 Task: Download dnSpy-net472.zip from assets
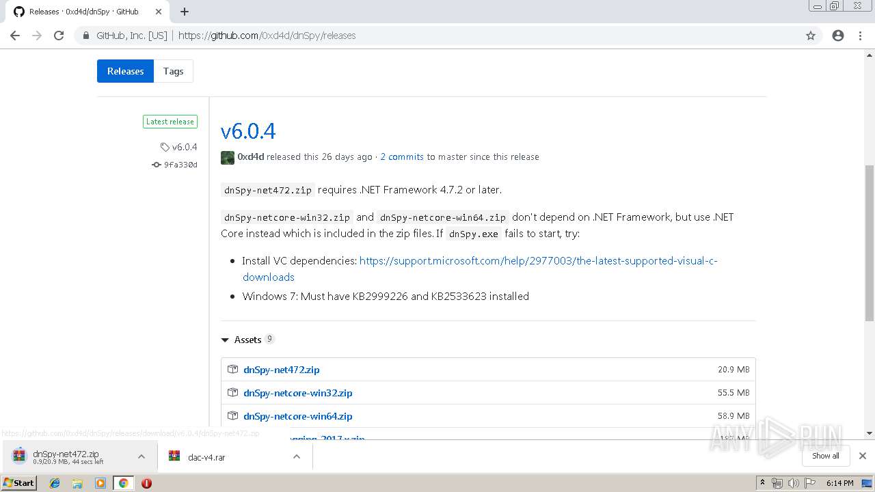tap(282, 370)
